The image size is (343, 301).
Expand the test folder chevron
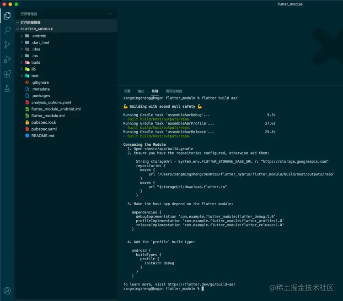pyautogui.click(x=21, y=76)
